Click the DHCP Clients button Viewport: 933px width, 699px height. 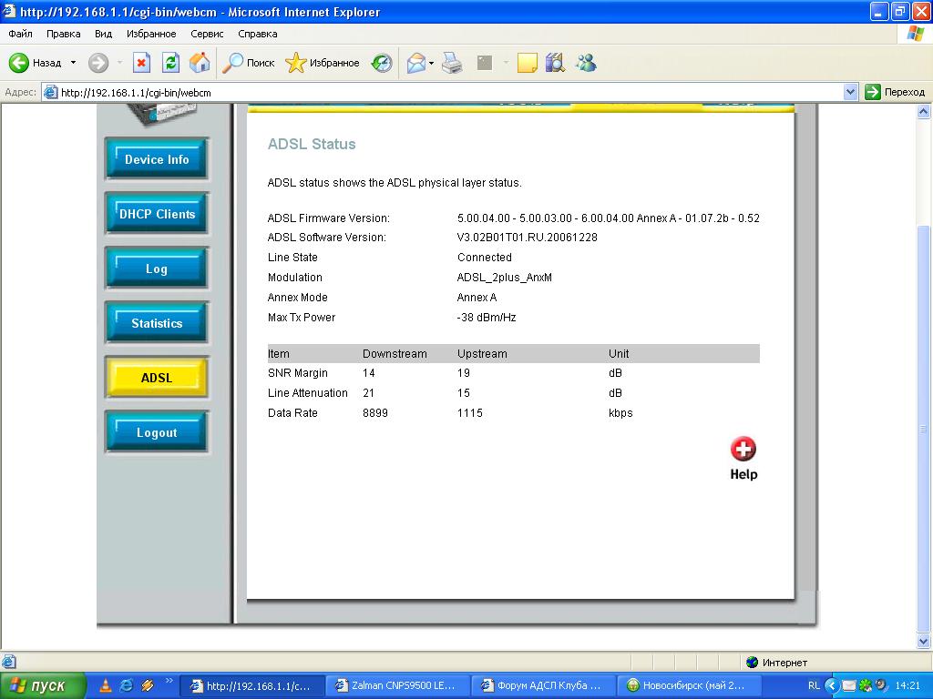pyautogui.click(x=157, y=214)
